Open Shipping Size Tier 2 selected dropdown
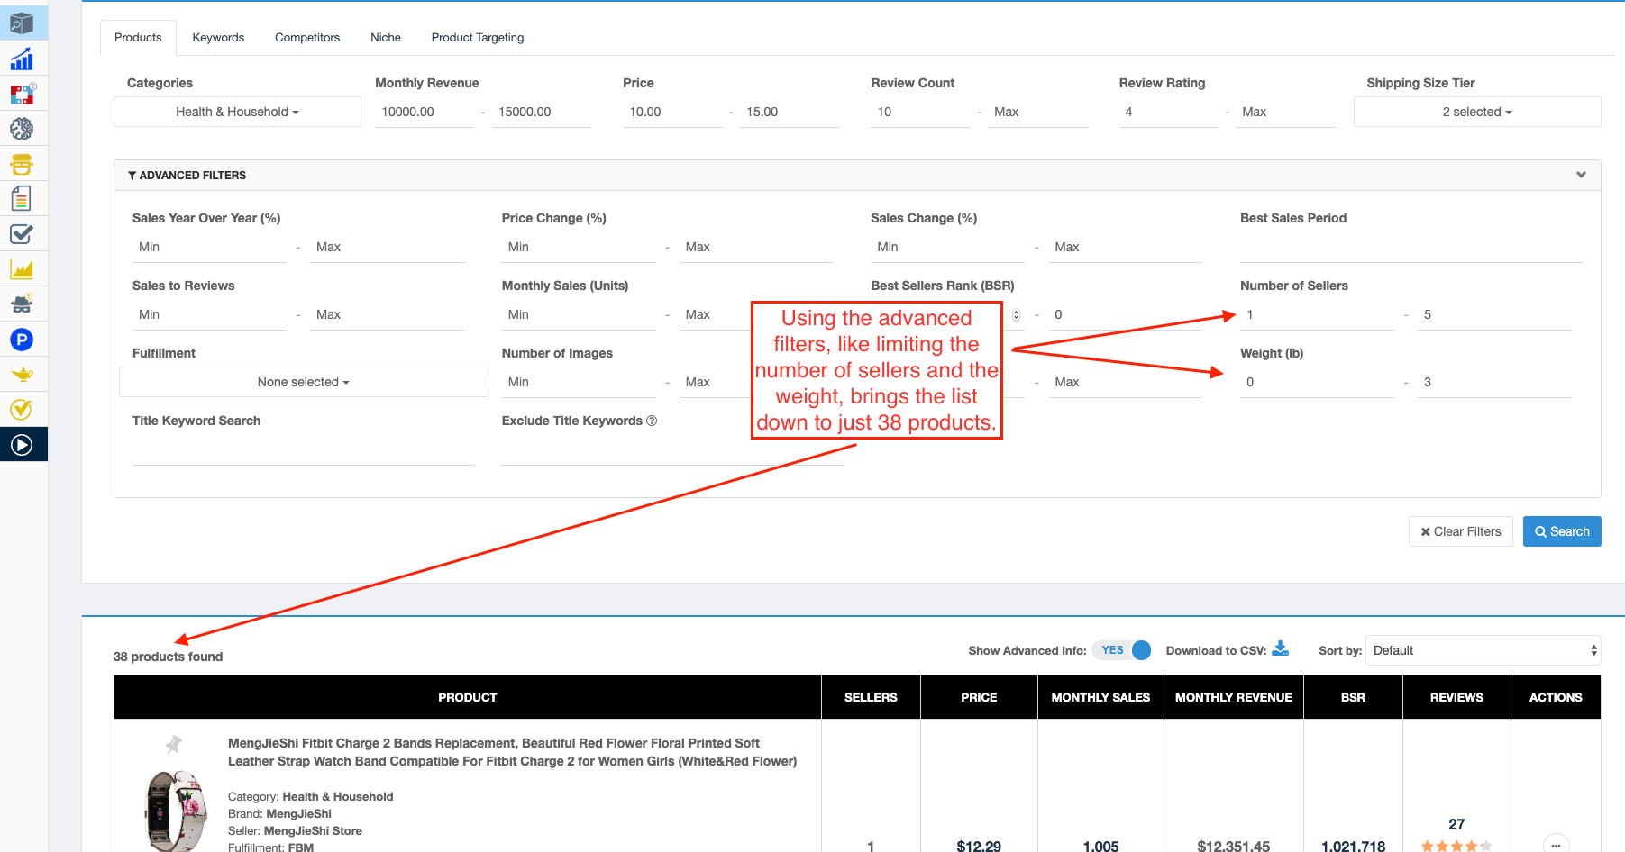This screenshot has width=1625, height=852. pyautogui.click(x=1477, y=112)
